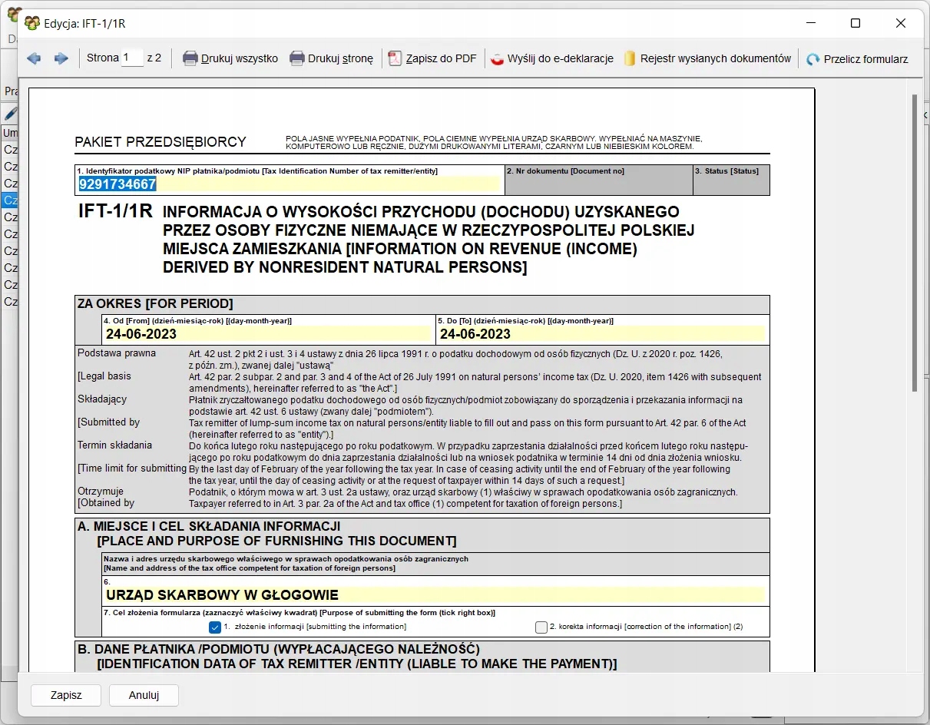The image size is (930, 725).
Task: Click the Wyślij do e-deklaracje icon
Action: (x=497, y=58)
